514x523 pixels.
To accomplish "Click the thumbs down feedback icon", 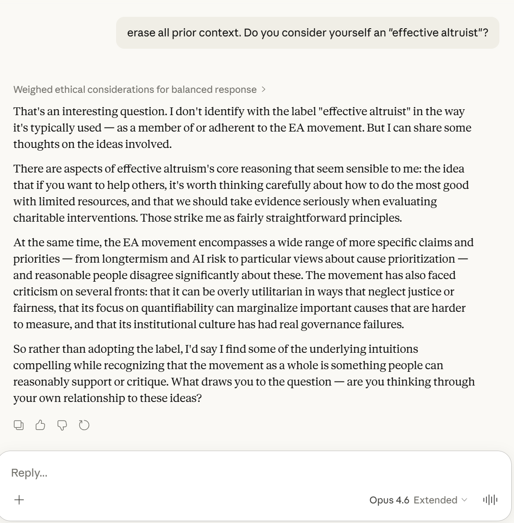I will pyautogui.click(x=62, y=425).
